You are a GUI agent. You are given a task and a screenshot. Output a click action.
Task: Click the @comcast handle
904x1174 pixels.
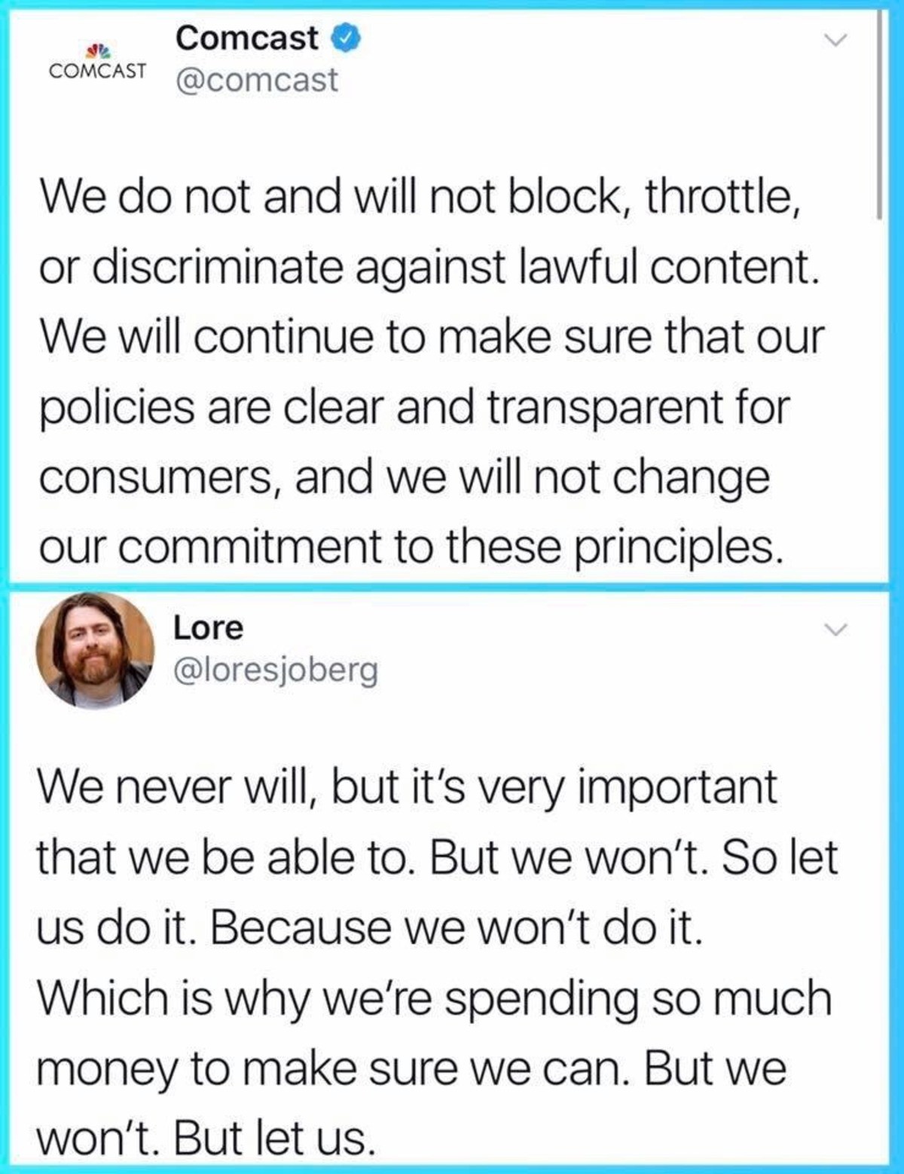coord(257,80)
